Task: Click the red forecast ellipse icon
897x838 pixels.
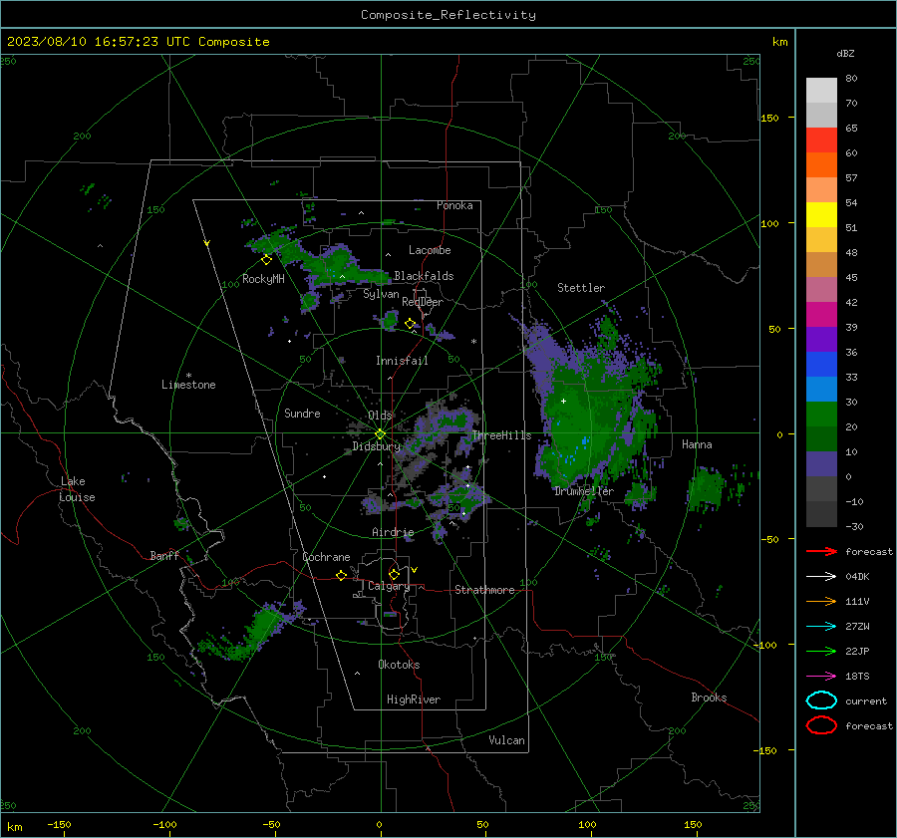Action: coord(821,725)
